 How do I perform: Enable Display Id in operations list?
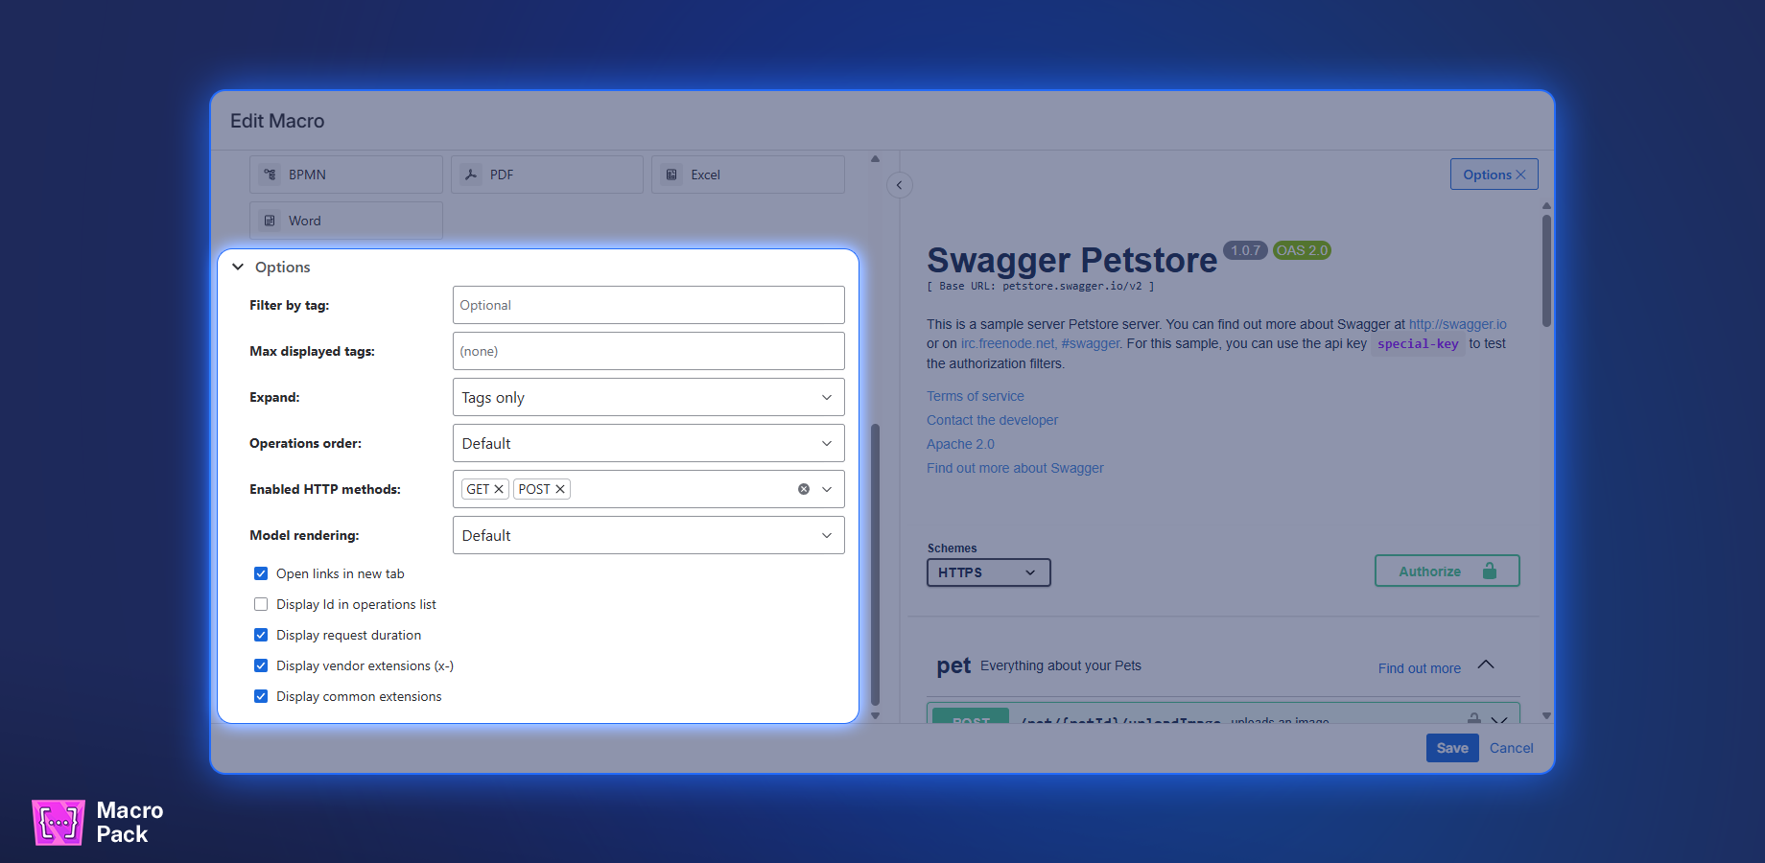tap(261, 604)
